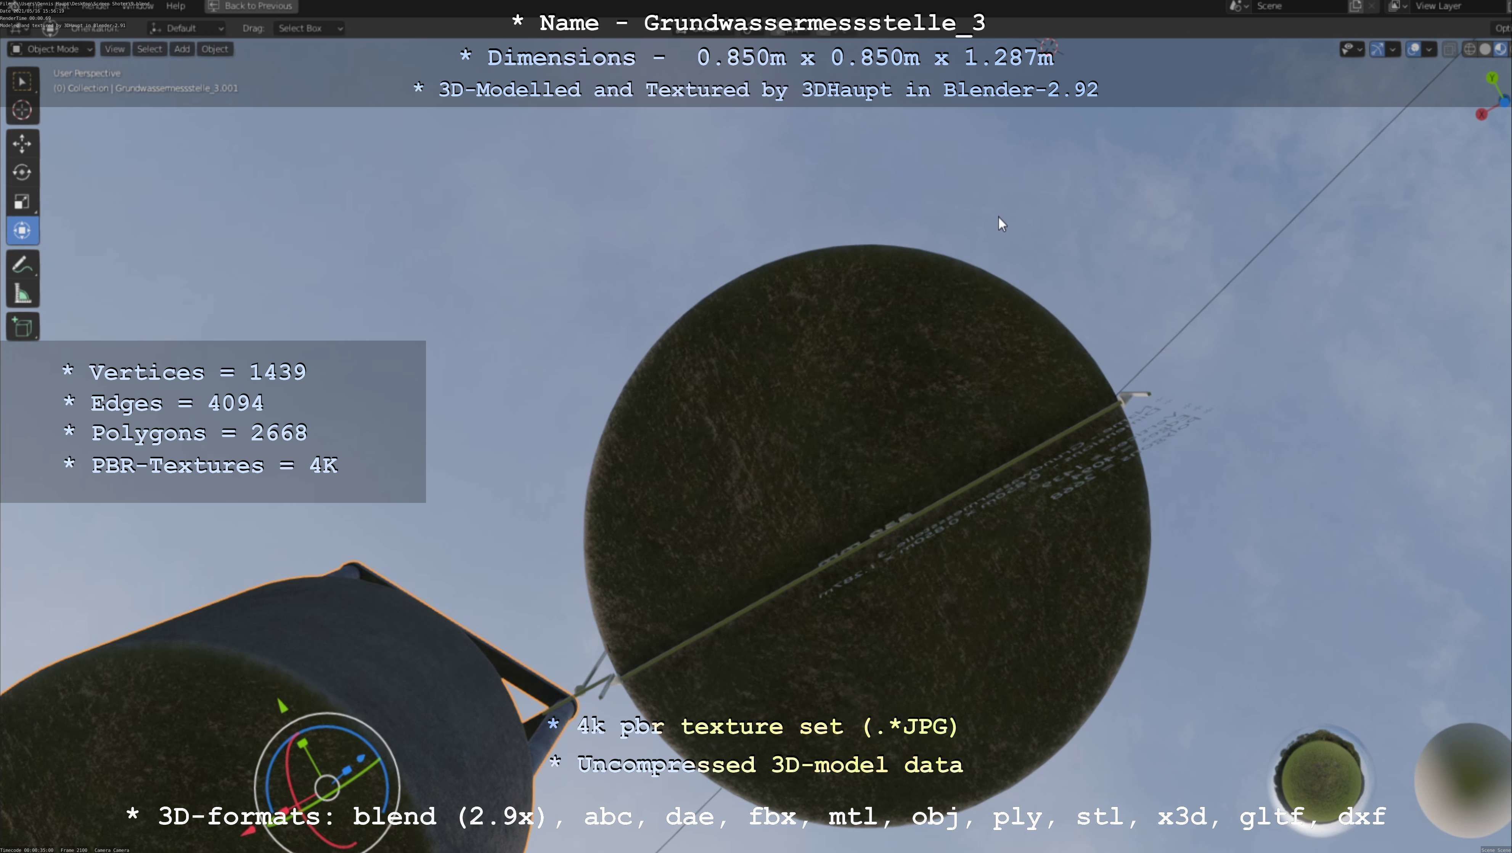The image size is (1512, 853).
Task: Create a new scene with copy icon
Action: click(x=1356, y=6)
